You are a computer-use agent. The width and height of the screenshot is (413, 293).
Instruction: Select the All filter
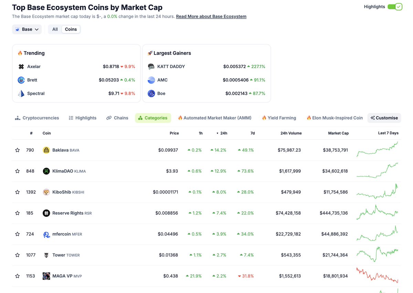[x=55, y=29]
